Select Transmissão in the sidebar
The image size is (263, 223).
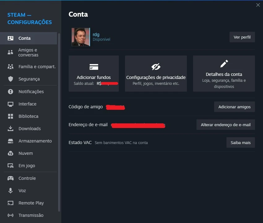coord(28,215)
